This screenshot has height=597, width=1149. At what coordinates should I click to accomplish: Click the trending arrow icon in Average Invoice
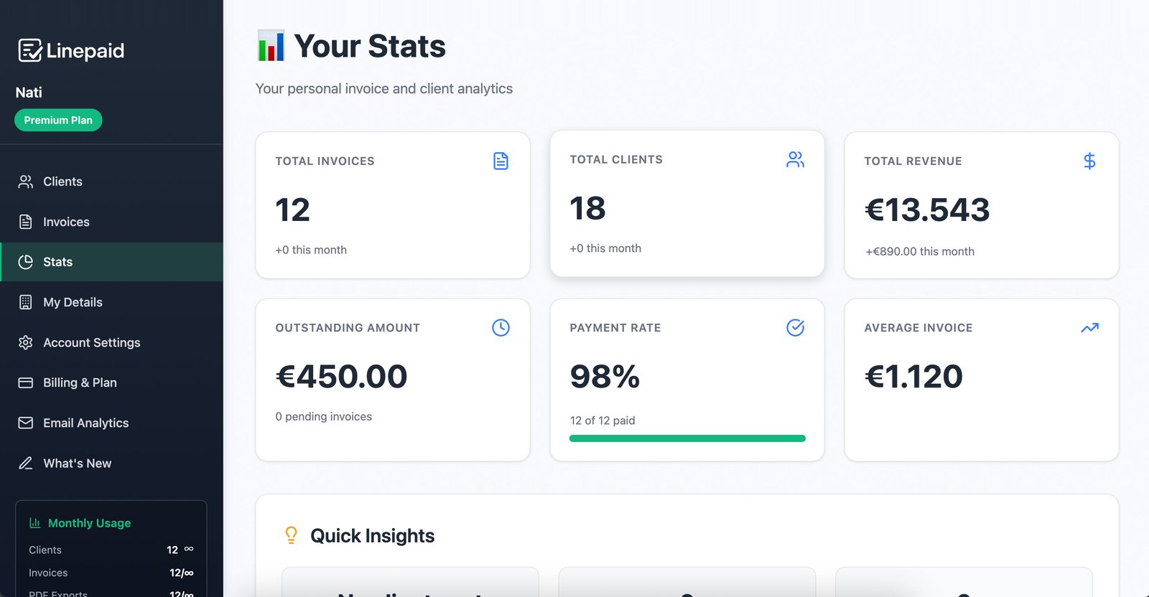pyautogui.click(x=1089, y=327)
